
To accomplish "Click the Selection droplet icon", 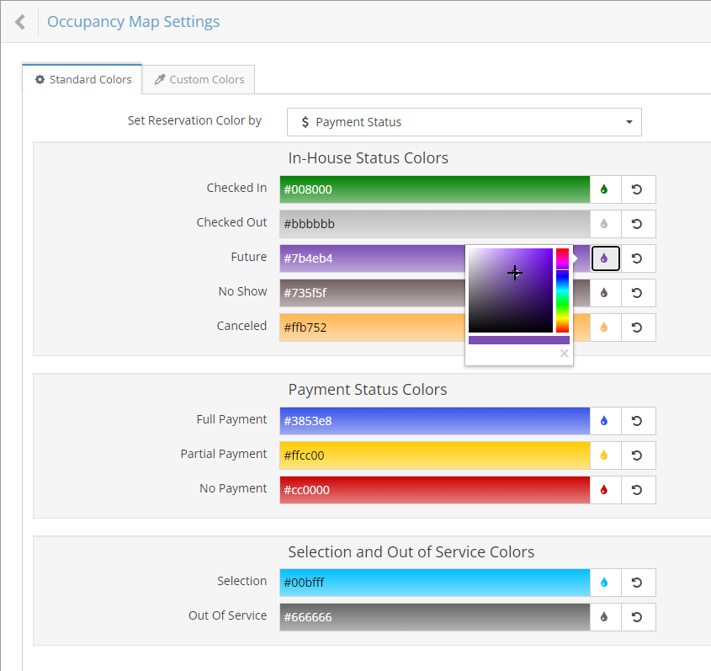I will tap(605, 582).
